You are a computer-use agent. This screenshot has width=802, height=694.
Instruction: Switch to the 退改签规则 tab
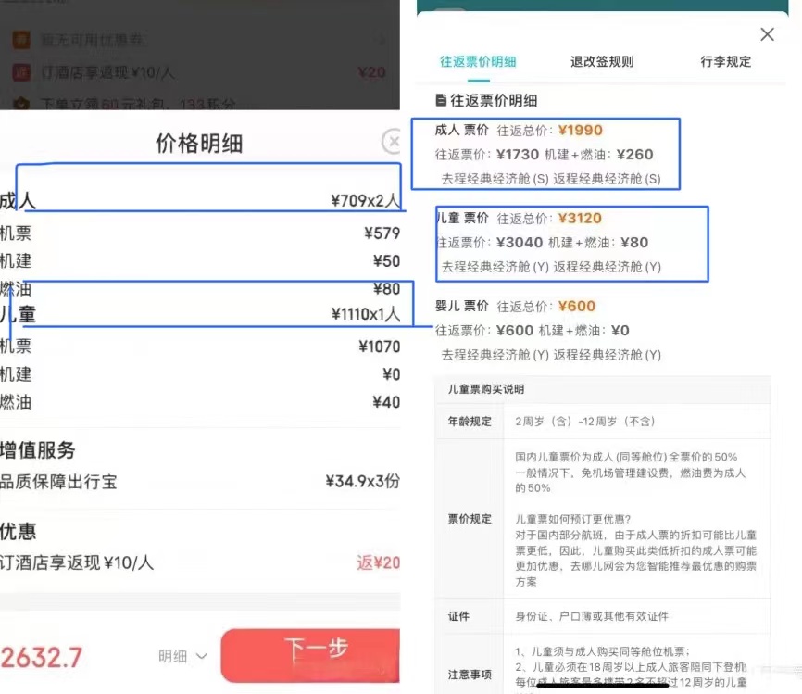point(602,62)
